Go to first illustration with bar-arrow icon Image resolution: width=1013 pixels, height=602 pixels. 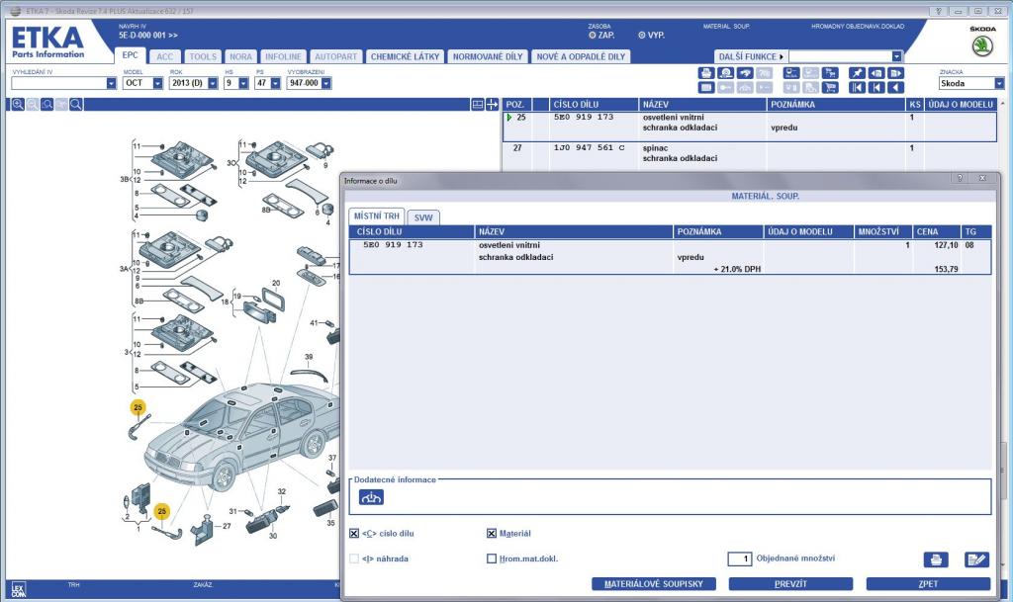(857, 88)
